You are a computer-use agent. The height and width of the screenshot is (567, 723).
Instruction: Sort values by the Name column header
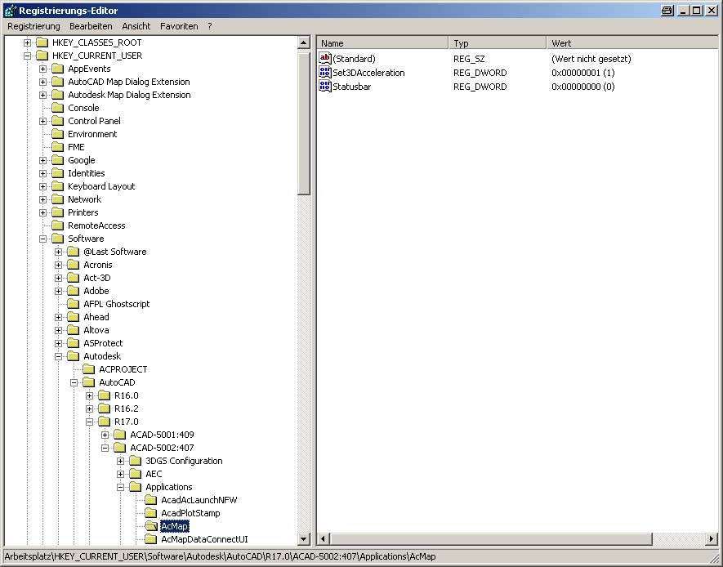tap(382, 43)
